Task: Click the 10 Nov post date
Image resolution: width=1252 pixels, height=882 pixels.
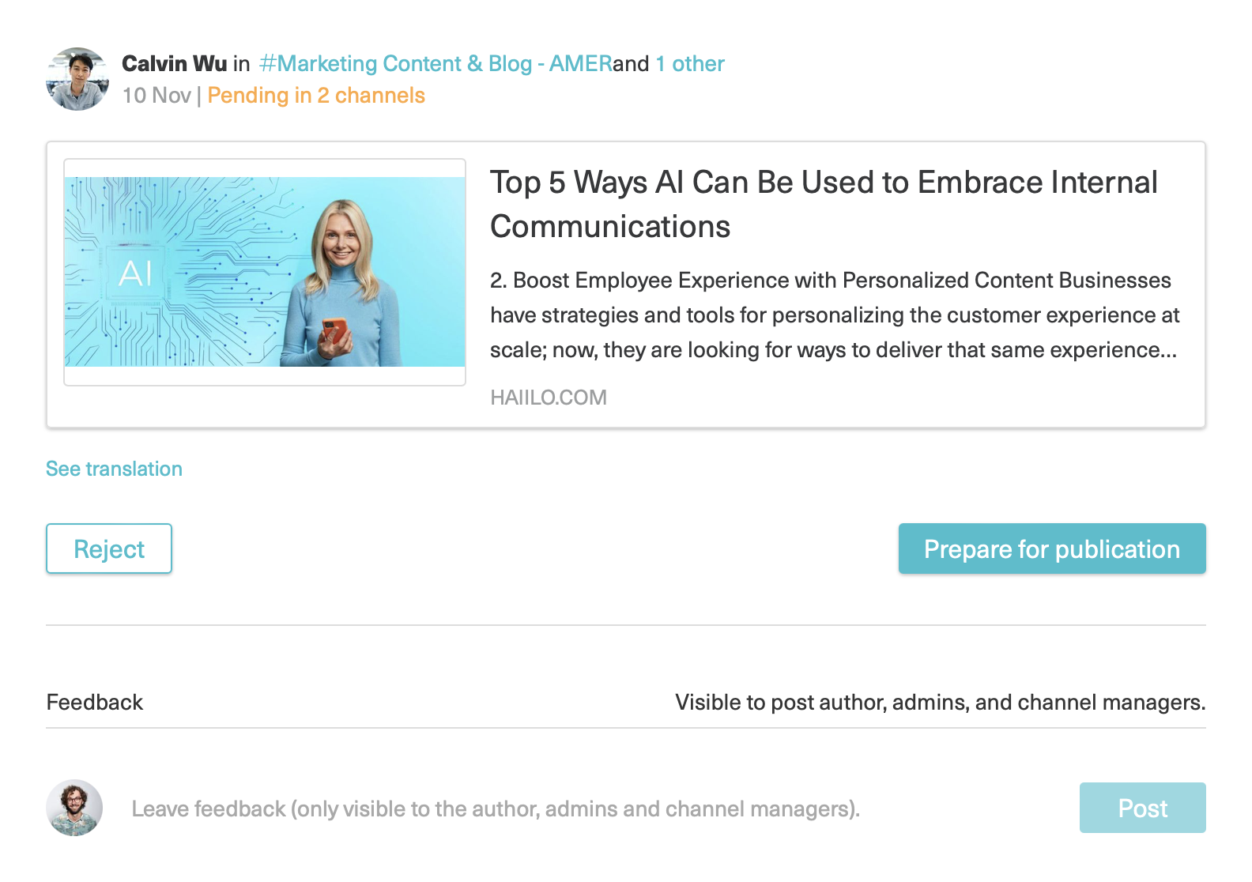Action: (156, 96)
